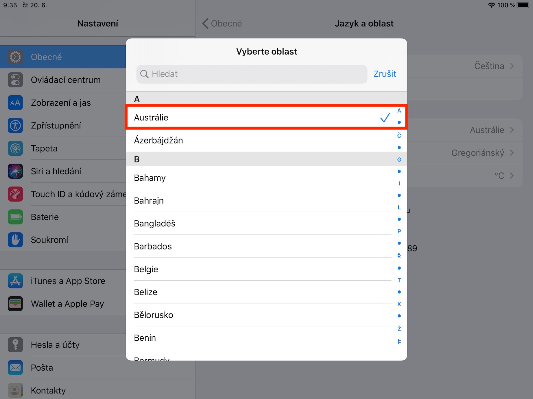
Task: Expand the °C temperature unit chevron
Action: pos(512,176)
